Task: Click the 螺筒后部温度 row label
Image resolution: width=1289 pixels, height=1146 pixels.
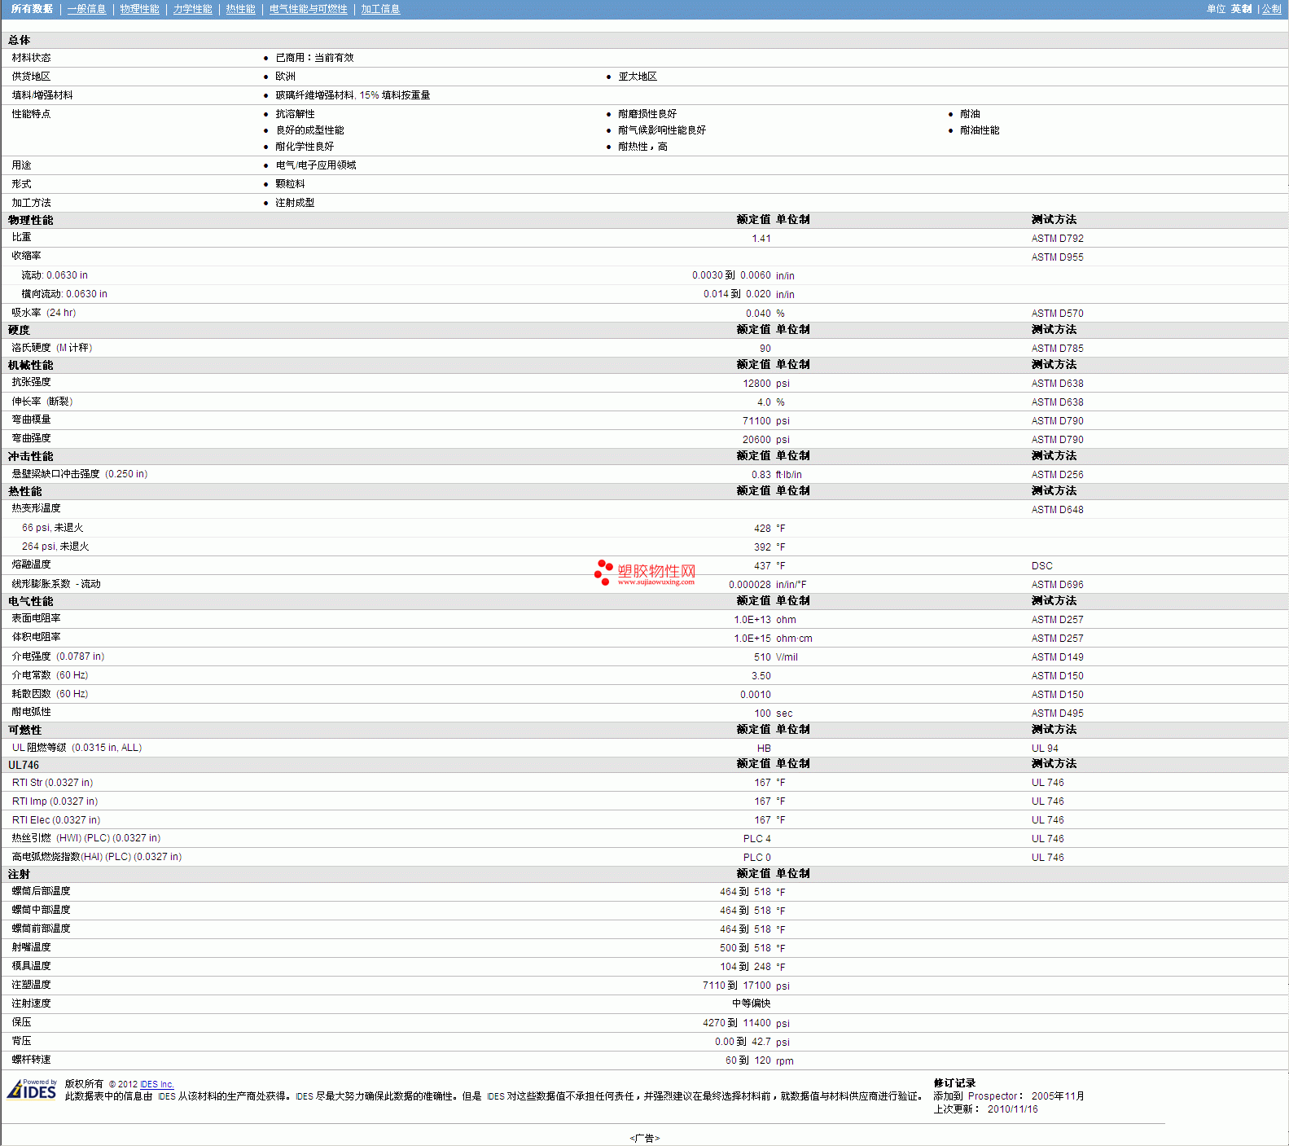Action: click(x=41, y=891)
